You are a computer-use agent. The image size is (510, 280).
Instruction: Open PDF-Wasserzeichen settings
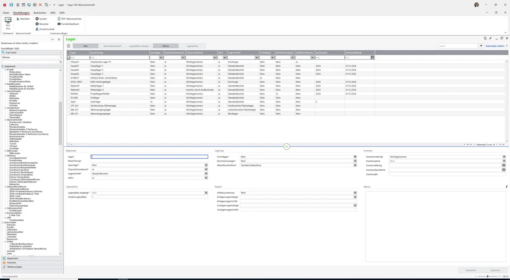click(69, 19)
